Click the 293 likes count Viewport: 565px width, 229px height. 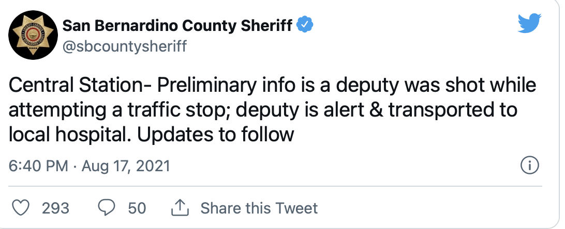click(55, 208)
